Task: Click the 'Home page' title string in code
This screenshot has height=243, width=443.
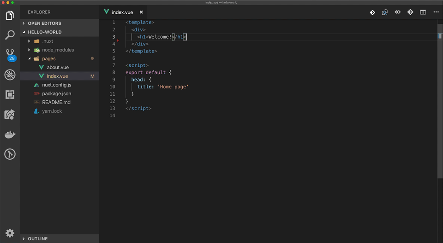Action: (x=173, y=87)
